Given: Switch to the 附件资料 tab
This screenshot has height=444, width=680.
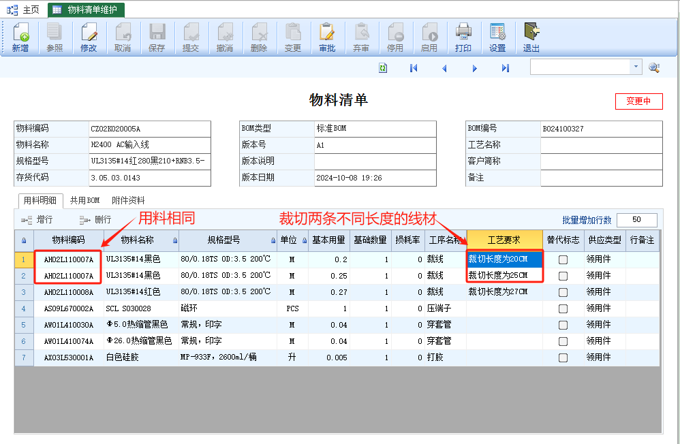Looking at the screenshot, I should pos(128,200).
